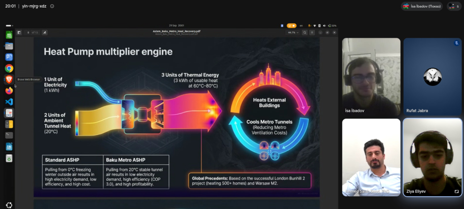Click the Ubuntu Show Applications icon
Screen dimensions: 464x209
(x=9, y=205)
